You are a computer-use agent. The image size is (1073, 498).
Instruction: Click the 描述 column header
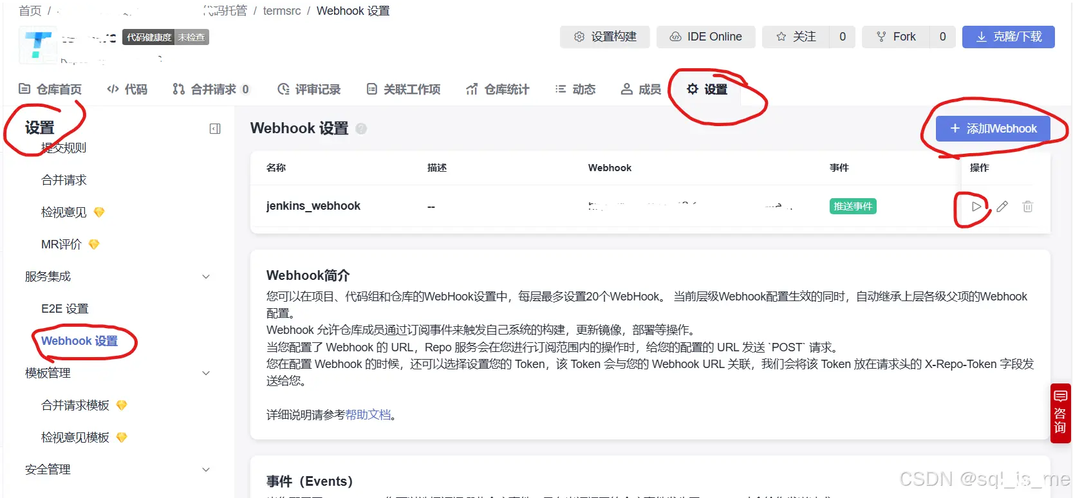[x=437, y=167]
